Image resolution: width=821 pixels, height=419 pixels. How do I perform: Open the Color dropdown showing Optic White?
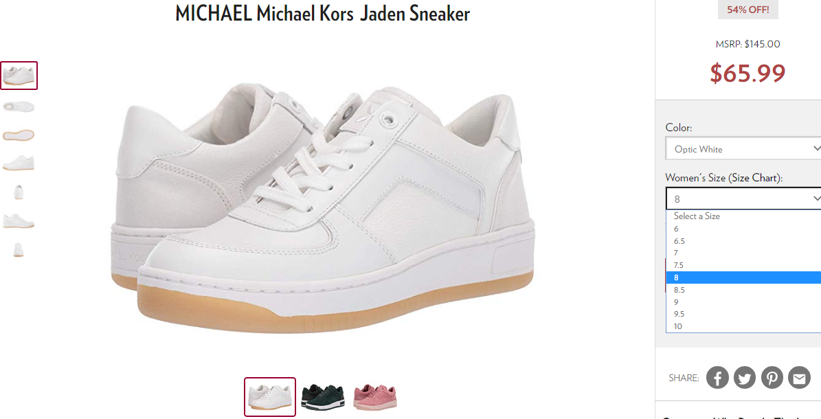743,149
